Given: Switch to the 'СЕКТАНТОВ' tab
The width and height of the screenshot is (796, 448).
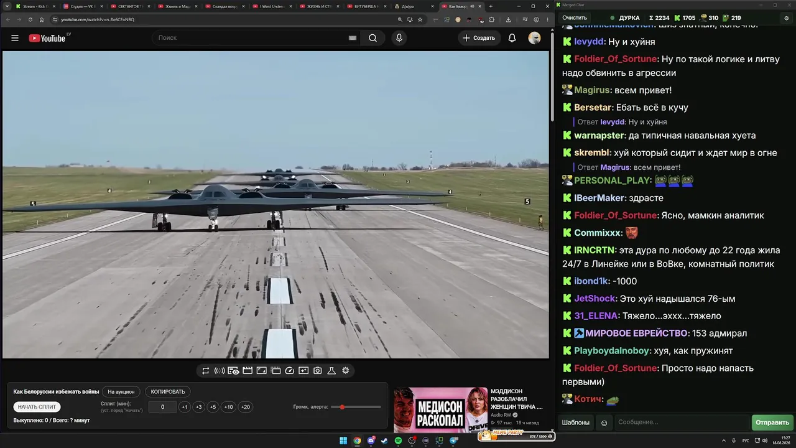Looking at the screenshot, I should pyautogui.click(x=131, y=6).
